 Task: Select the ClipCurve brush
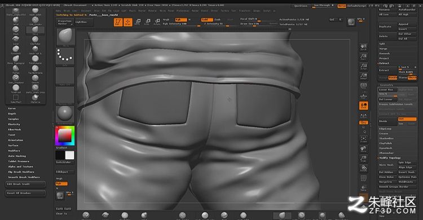pos(35,98)
